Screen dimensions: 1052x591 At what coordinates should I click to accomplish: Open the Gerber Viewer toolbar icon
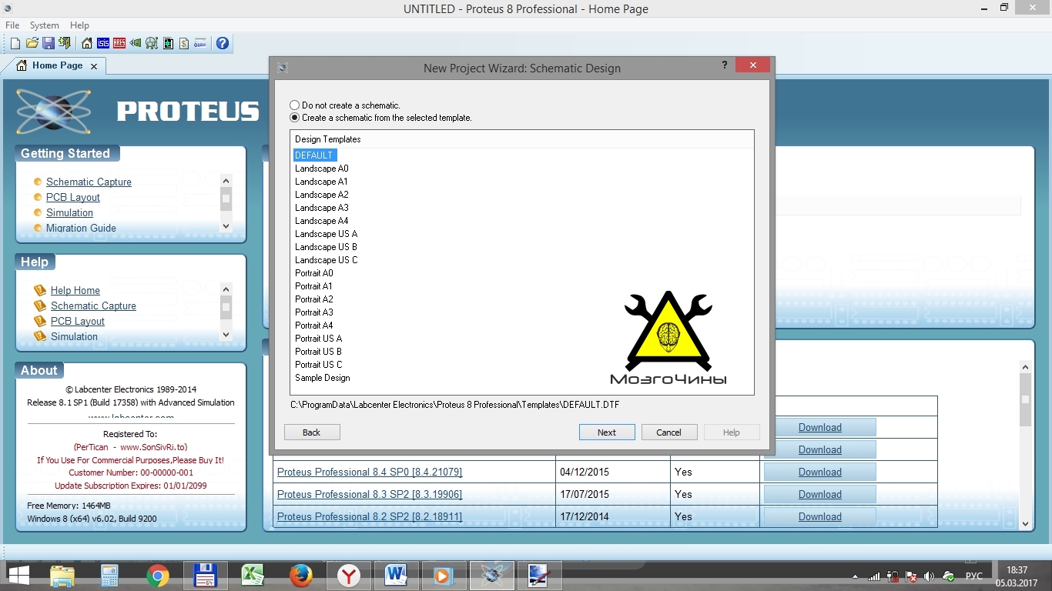(152, 43)
